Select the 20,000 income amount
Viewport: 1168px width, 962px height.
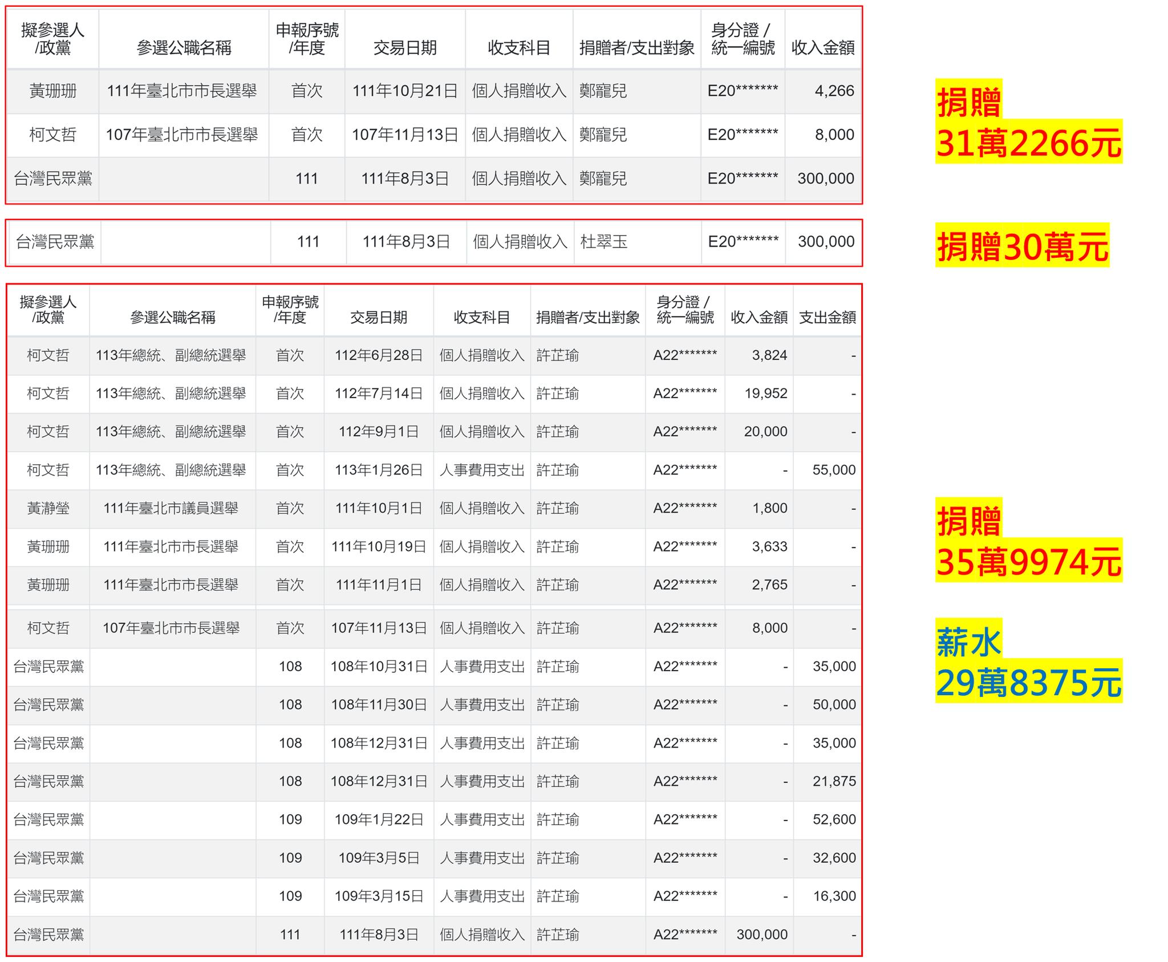(x=765, y=432)
